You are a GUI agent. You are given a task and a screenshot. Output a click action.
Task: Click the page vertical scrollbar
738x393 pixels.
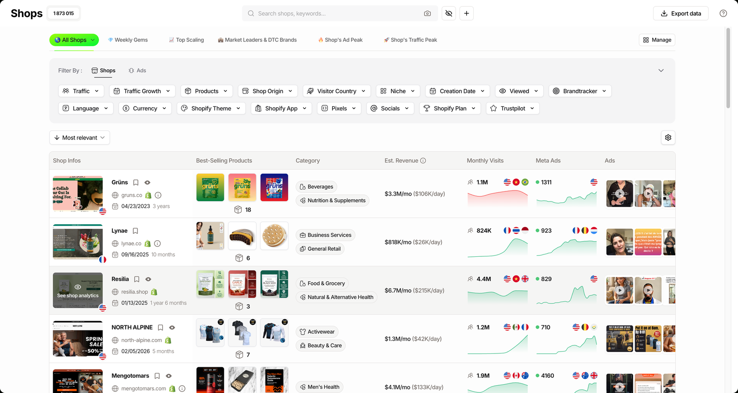(728, 68)
